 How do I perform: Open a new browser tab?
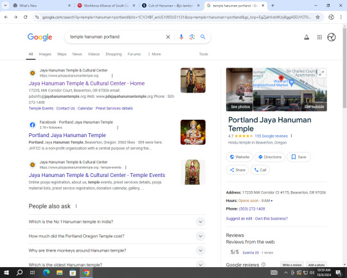pyautogui.click(x=272, y=6)
